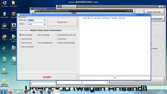
Task: Click the MRT V3.19 window progress bar
Action: (82, 83)
